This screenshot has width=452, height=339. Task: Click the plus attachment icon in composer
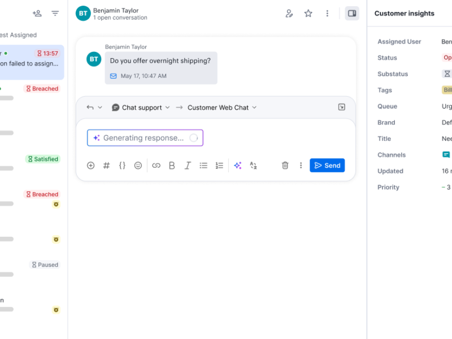(x=90, y=166)
